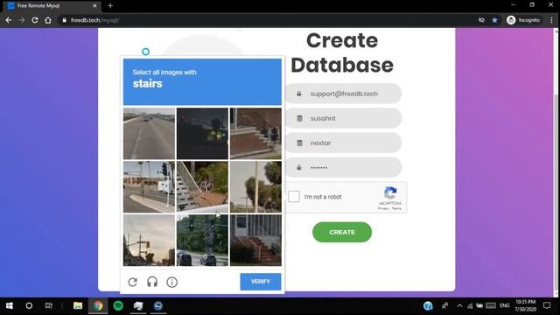Open the People icon in the taskbar

point(445,305)
